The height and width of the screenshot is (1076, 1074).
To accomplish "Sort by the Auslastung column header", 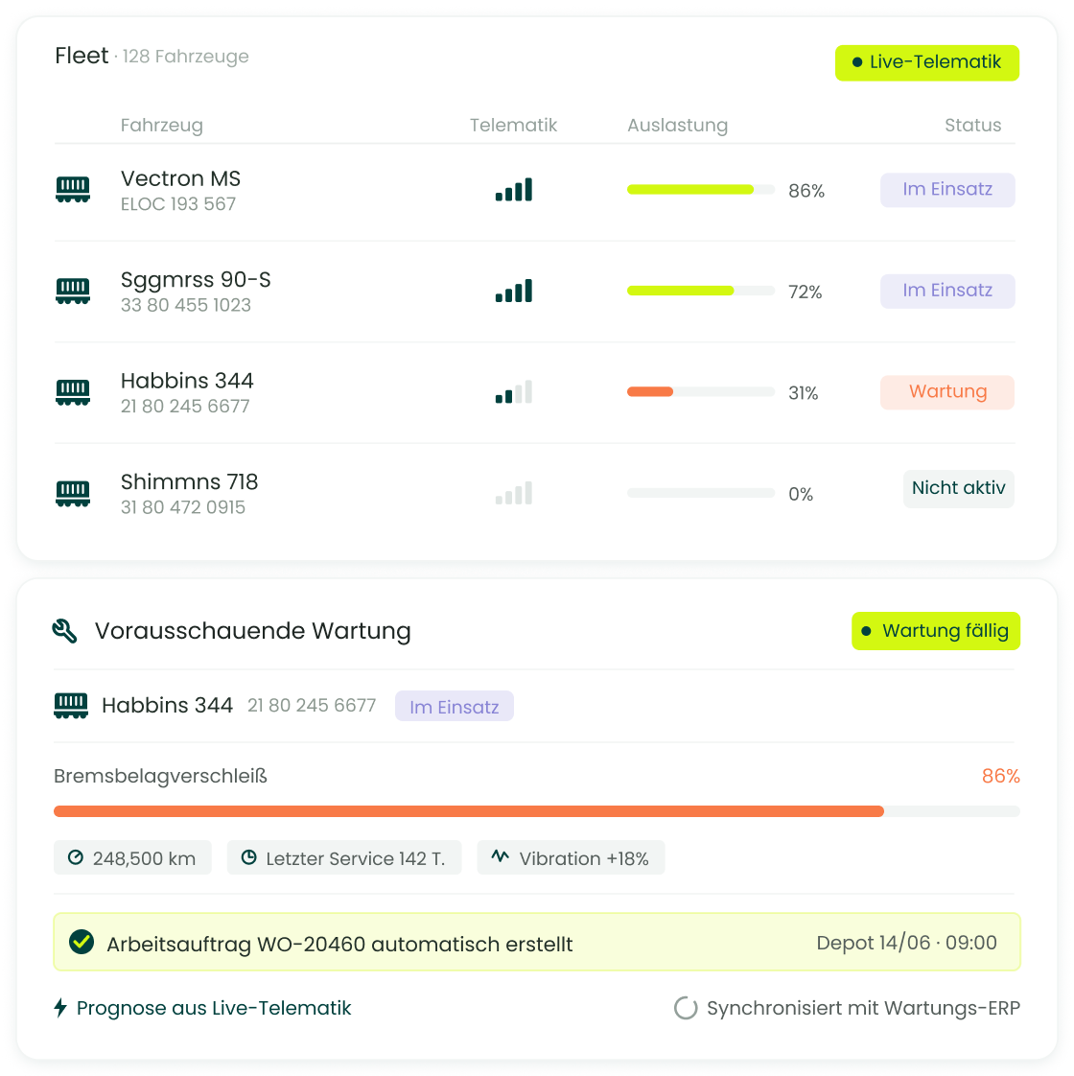I will [677, 125].
